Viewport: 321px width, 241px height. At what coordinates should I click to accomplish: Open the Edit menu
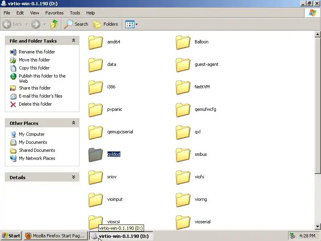20,13
